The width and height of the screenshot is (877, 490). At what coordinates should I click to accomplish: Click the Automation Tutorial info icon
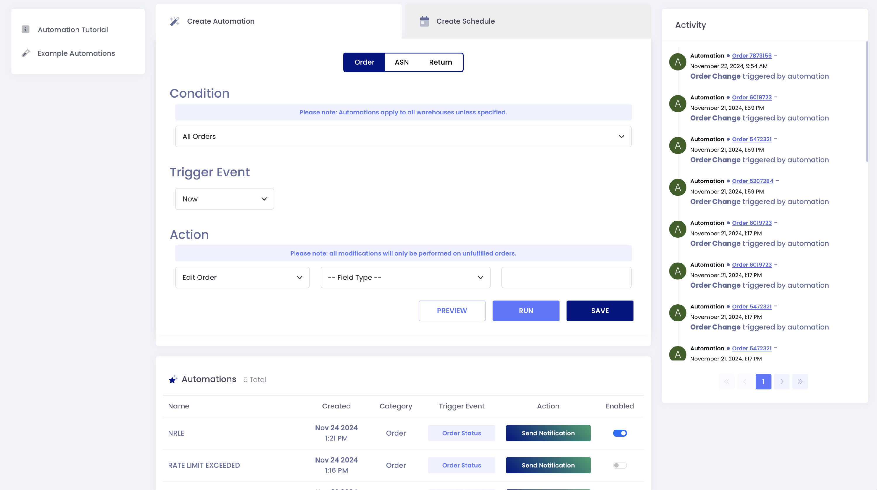pos(25,30)
